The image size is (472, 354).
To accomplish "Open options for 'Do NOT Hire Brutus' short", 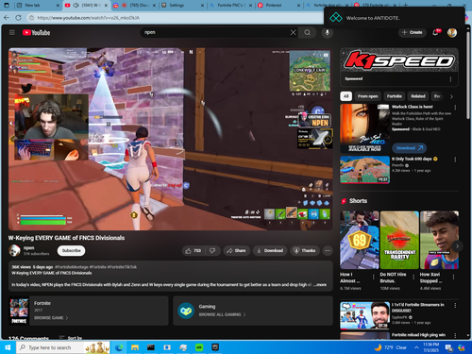I will click(x=413, y=277).
